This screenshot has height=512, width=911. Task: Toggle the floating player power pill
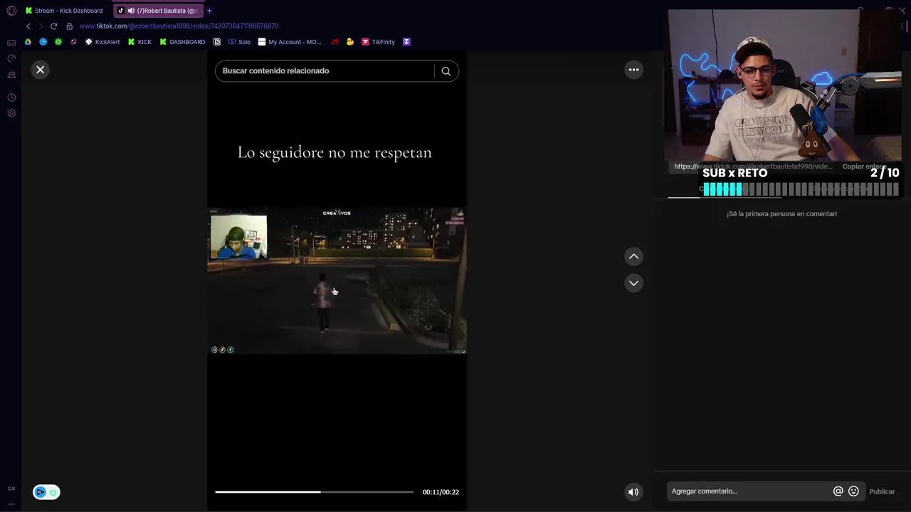click(46, 492)
